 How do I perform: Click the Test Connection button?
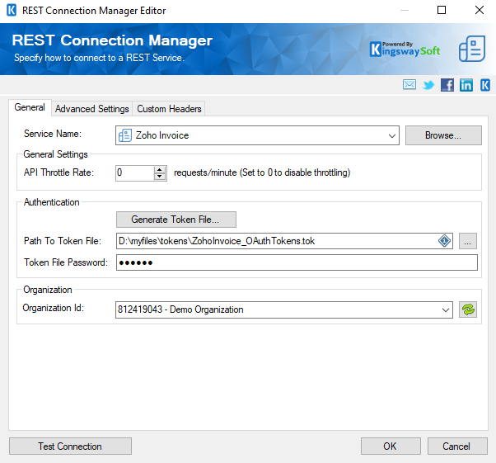click(x=70, y=446)
